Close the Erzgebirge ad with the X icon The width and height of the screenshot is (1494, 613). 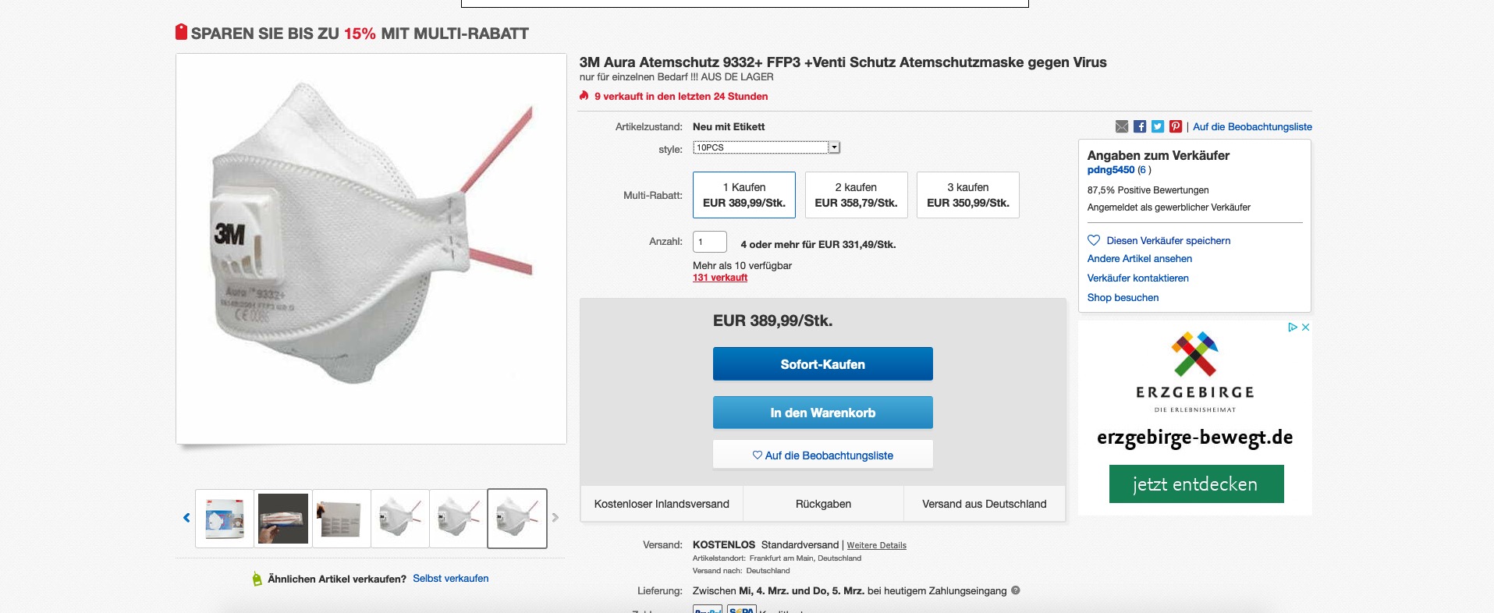[1305, 328]
